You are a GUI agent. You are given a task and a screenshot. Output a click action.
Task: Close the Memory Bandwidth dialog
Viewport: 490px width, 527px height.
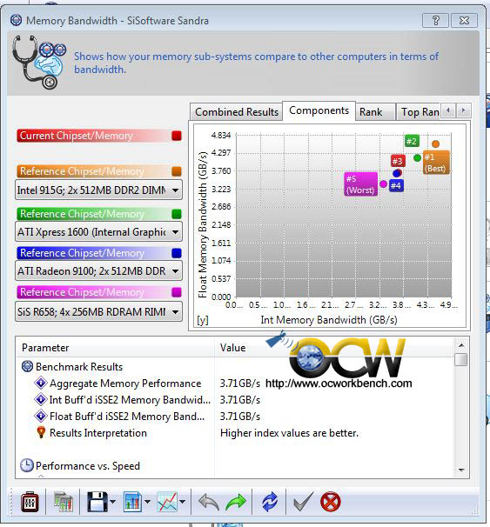coord(464,21)
